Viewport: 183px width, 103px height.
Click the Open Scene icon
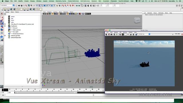[19, 6]
